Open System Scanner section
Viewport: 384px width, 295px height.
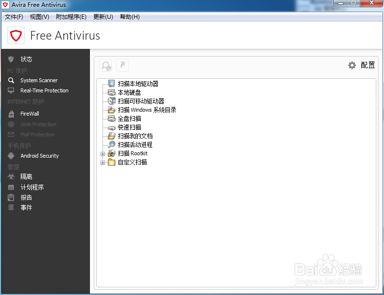coord(39,80)
